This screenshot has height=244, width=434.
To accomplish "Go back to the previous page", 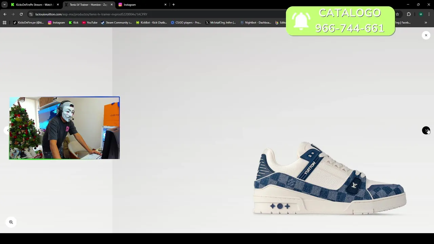I will click(5, 14).
